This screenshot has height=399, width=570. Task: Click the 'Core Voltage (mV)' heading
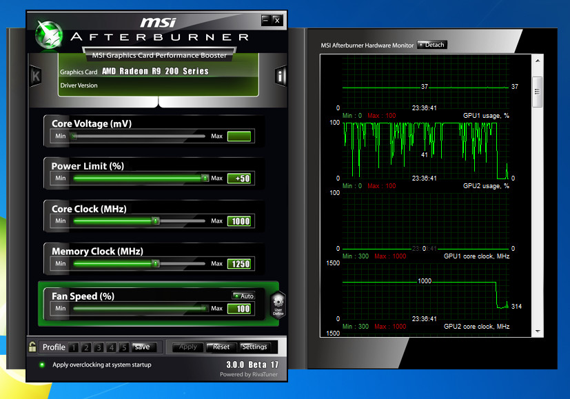(92, 123)
